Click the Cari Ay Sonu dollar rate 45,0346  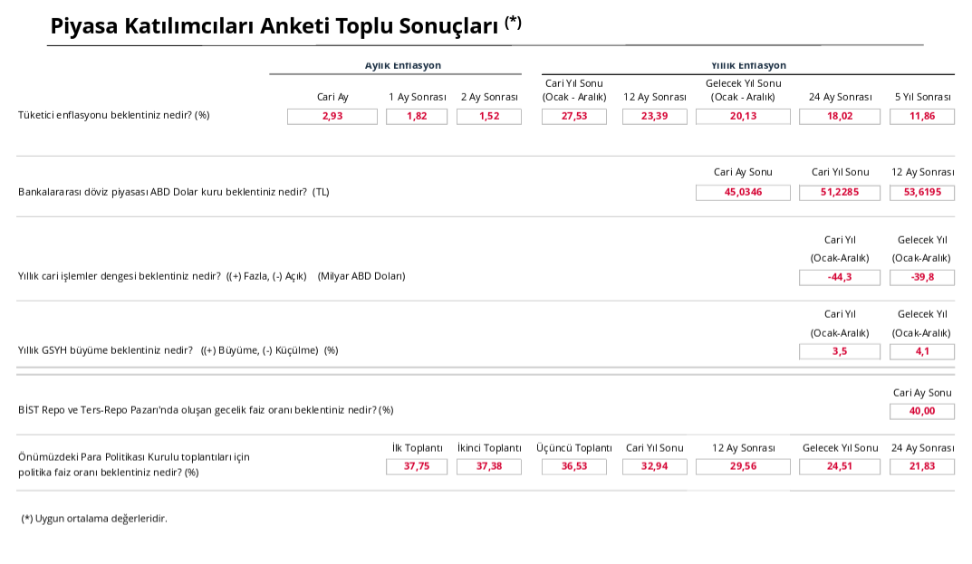pos(743,192)
